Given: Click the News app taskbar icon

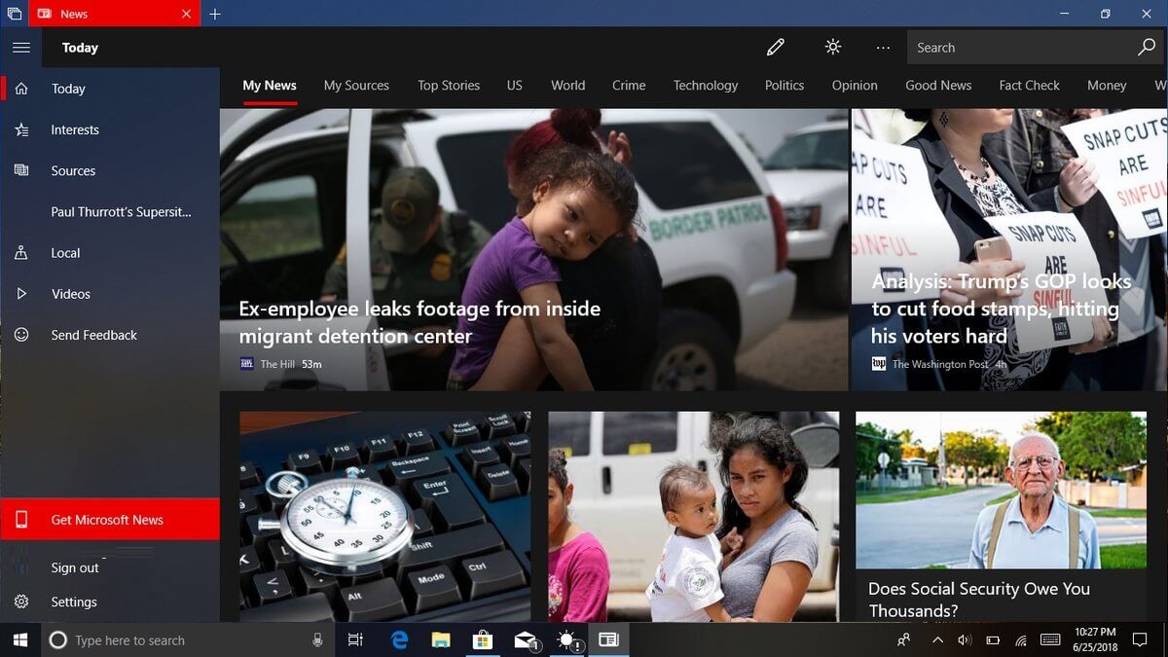Looking at the screenshot, I should pos(608,640).
